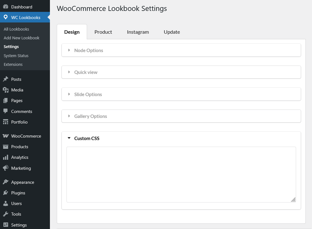Select Settings under WC Lookbooks

(x=11, y=46)
